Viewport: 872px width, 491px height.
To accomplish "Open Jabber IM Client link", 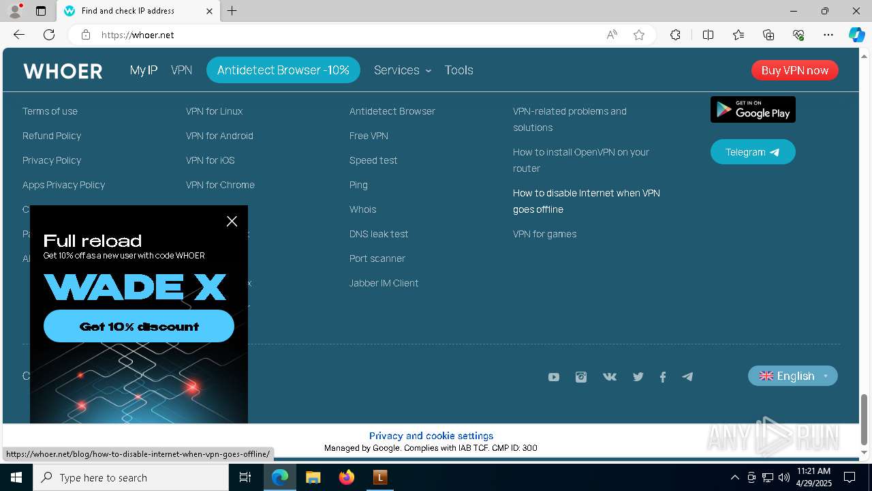I will point(384,283).
